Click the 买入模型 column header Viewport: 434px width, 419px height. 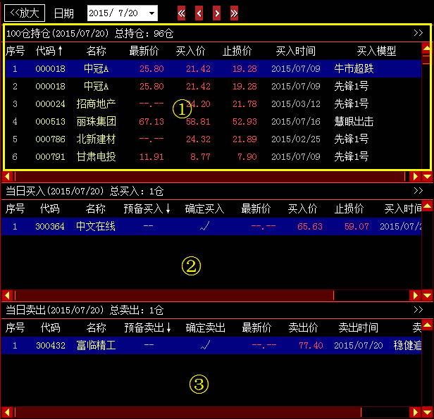coord(376,51)
